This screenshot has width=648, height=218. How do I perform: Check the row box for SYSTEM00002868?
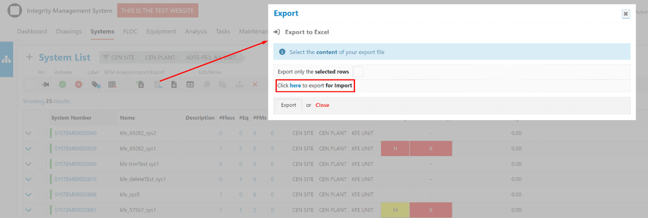pos(42,194)
